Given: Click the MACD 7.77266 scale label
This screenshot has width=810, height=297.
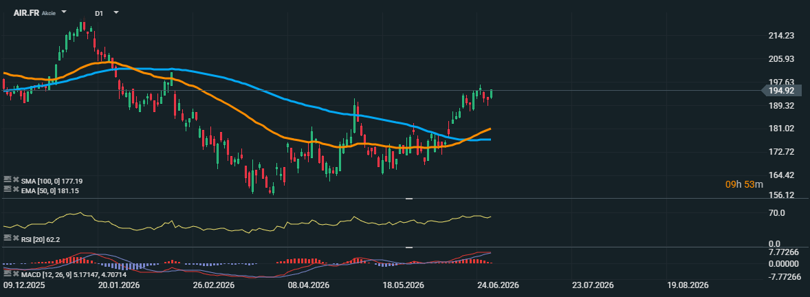Looking at the screenshot, I should click(x=785, y=252).
